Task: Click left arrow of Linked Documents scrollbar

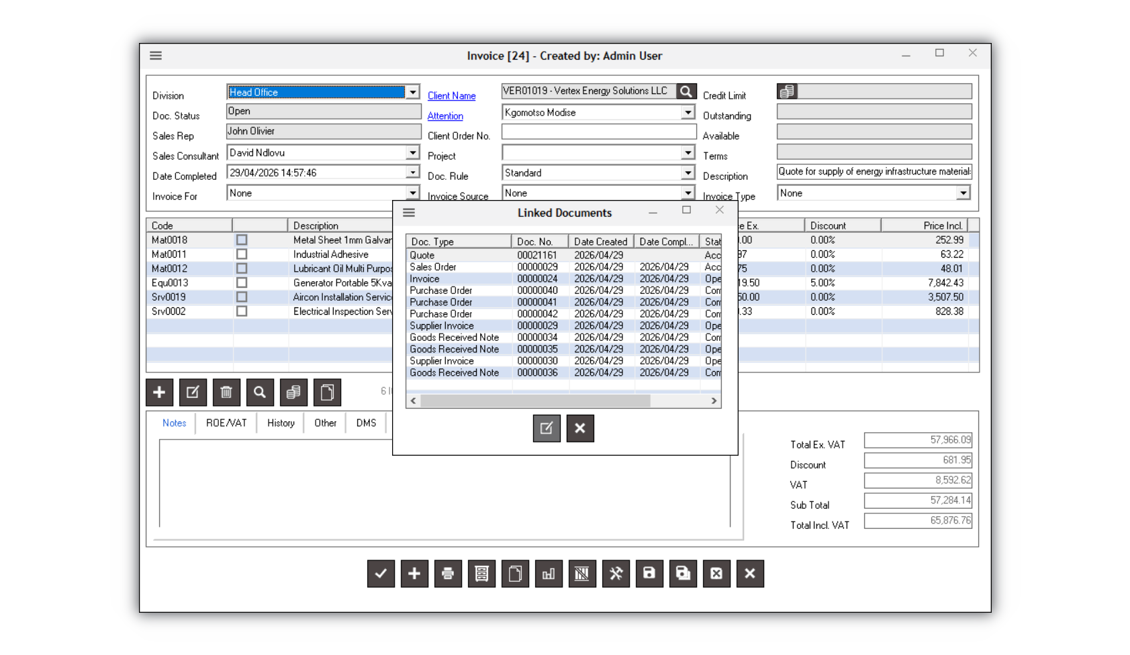Action: click(414, 401)
